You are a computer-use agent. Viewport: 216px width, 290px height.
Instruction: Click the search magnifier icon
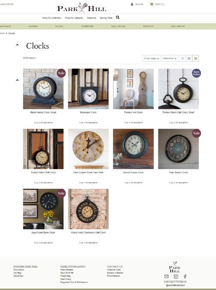point(118,18)
